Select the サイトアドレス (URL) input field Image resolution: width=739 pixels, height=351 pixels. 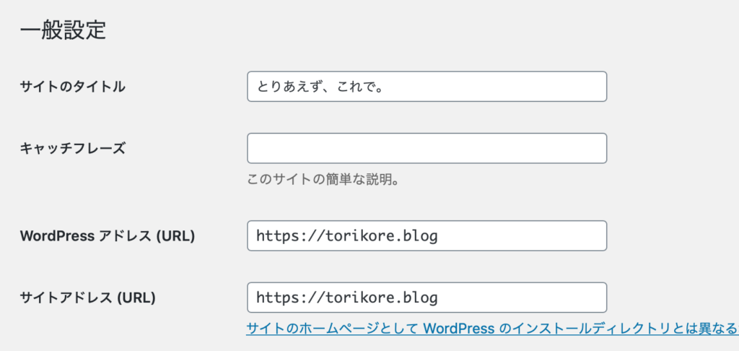[426, 298]
